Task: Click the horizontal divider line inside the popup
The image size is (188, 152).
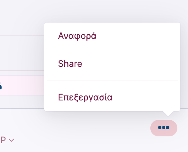Action: [112, 81]
